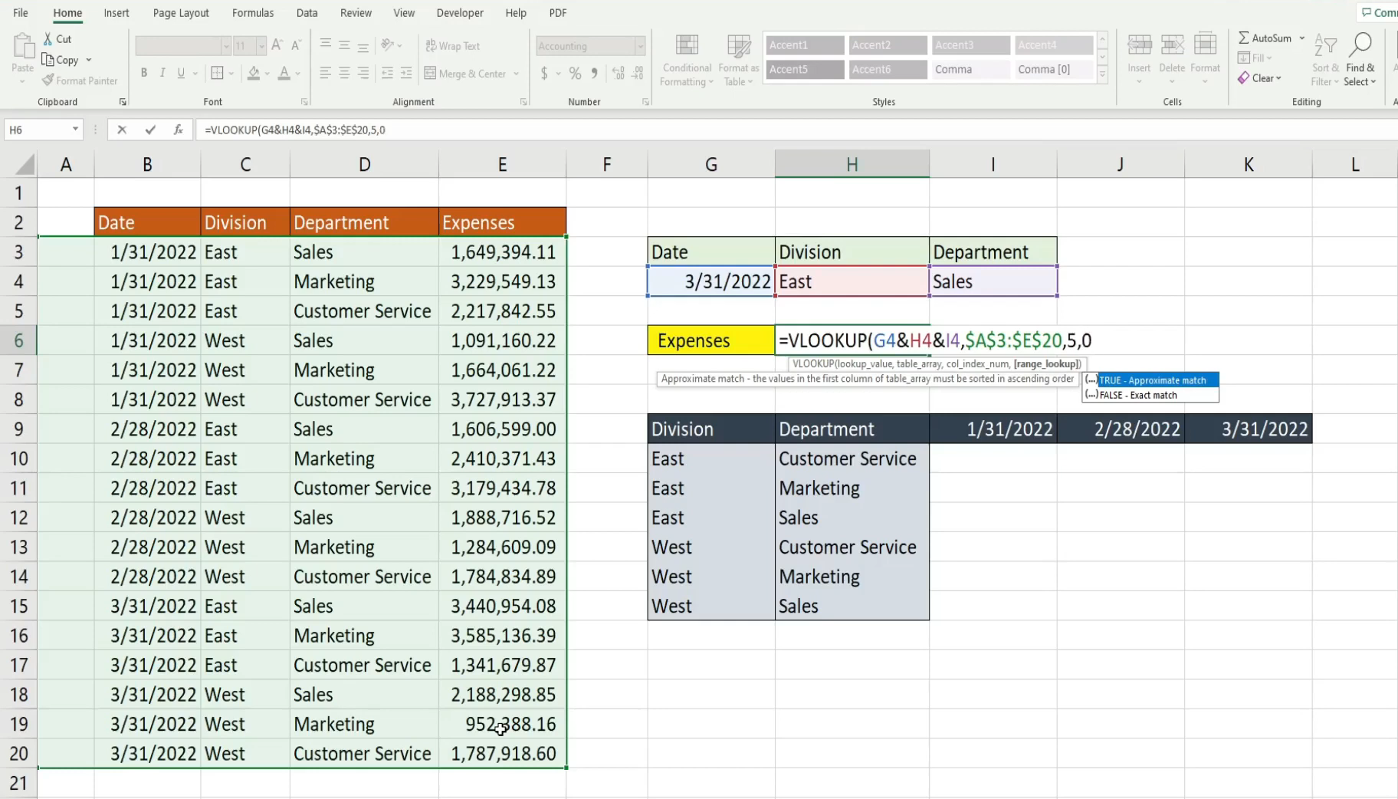Open Sort & Filter options
Screen dimensions: 1398x799
point(1324,60)
